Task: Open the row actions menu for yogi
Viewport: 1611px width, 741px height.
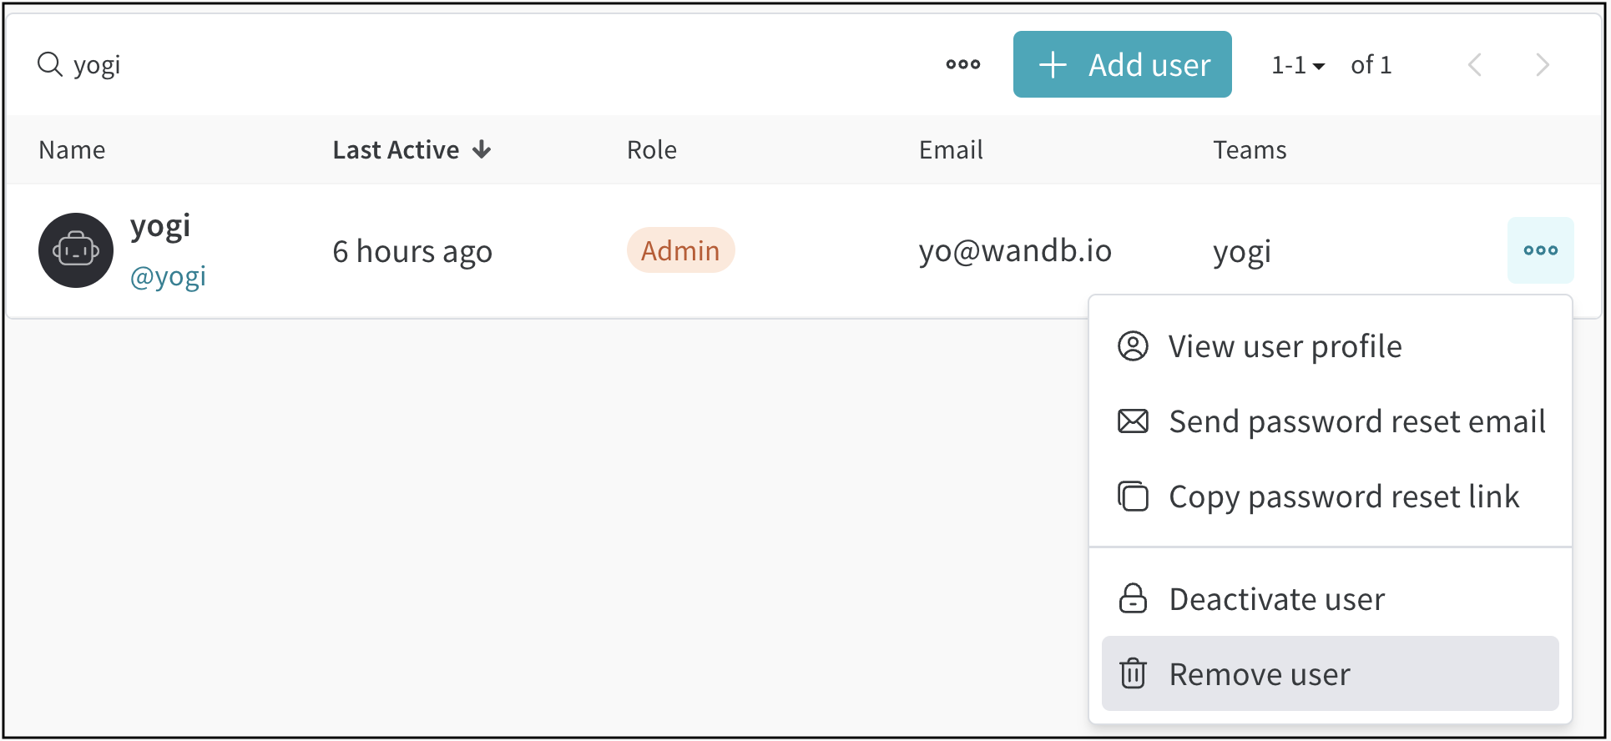Action: [x=1540, y=250]
